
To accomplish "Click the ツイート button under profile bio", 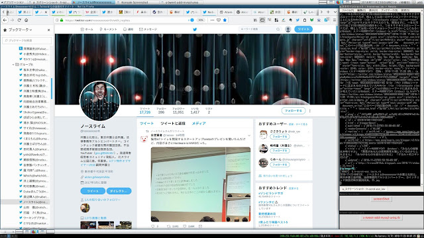I will (x=93, y=191).
